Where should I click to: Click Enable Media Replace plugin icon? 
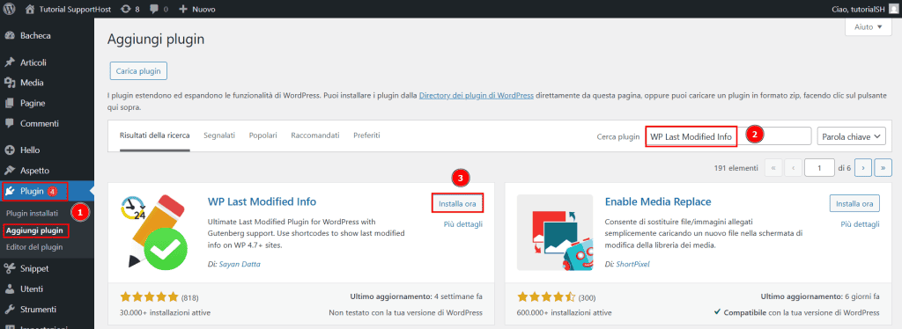click(555, 232)
